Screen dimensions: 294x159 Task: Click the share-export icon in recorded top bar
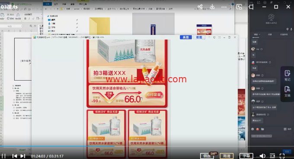pos(259,3)
